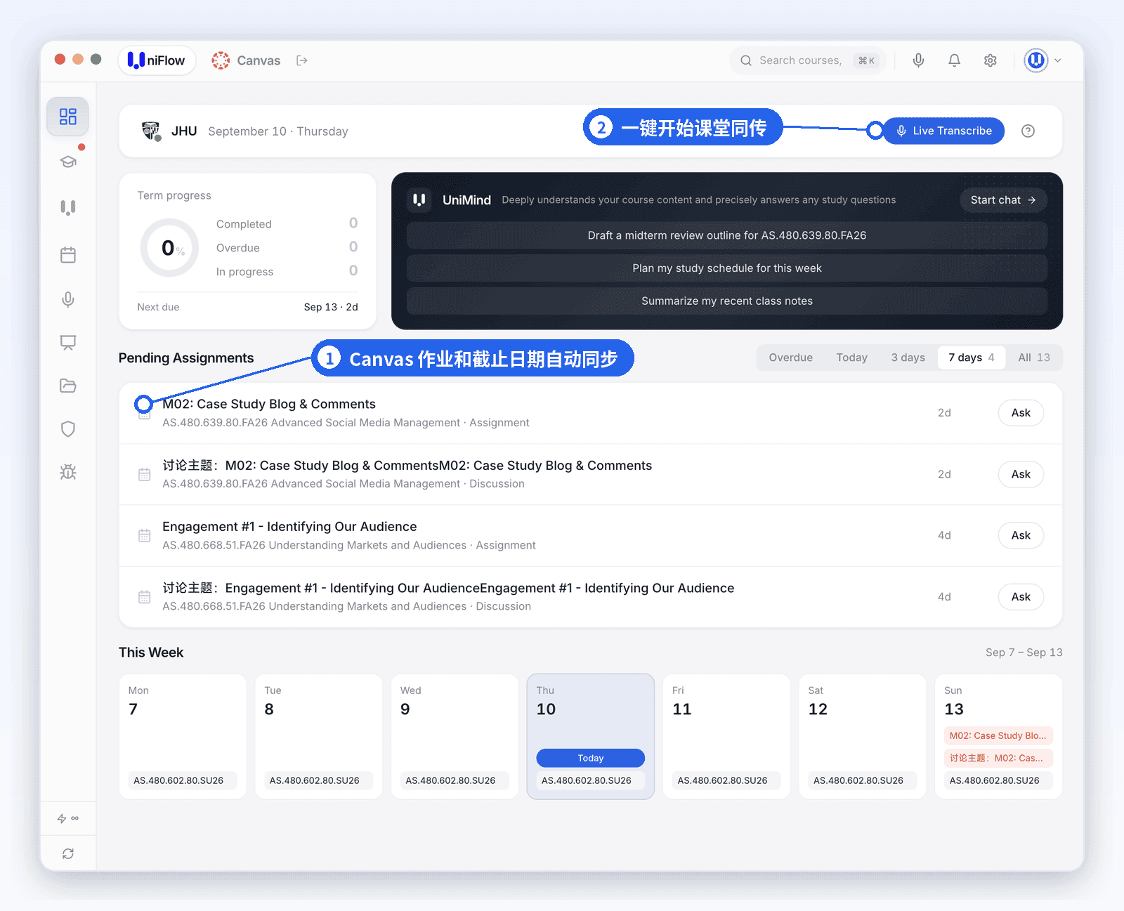Select the 7 days filter tab
The width and height of the screenshot is (1124, 911).
pos(972,358)
